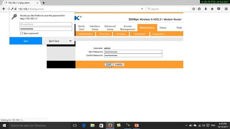Focus the New Password field
230x129 pixels.
133,52
